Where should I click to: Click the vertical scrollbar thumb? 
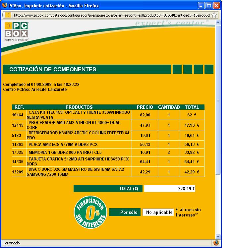pyautogui.click(x=218, y=100)
